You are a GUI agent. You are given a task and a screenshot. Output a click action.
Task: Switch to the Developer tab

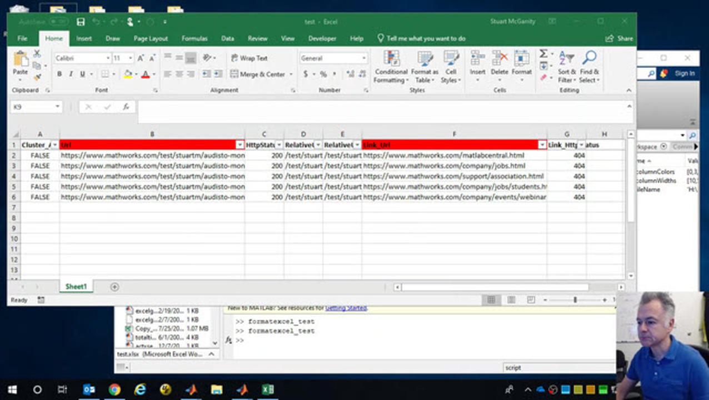(322, 38)
